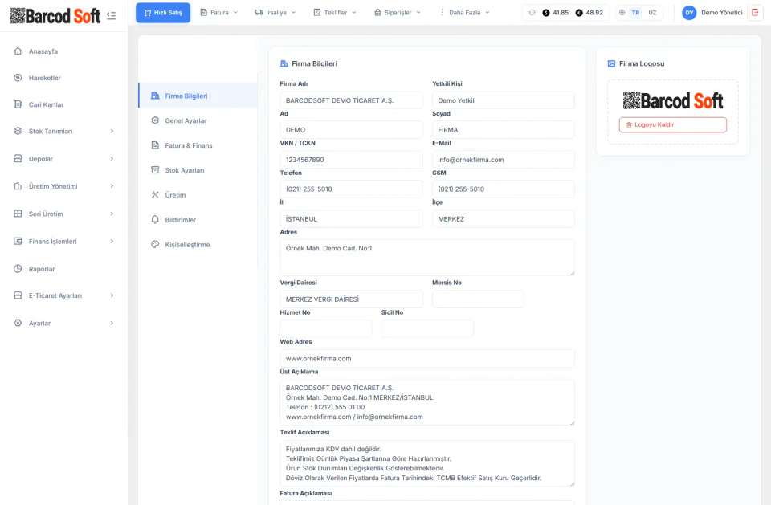Select the Firma Bilgileri settings tab
771x505 pixels.
click(198, 96)
